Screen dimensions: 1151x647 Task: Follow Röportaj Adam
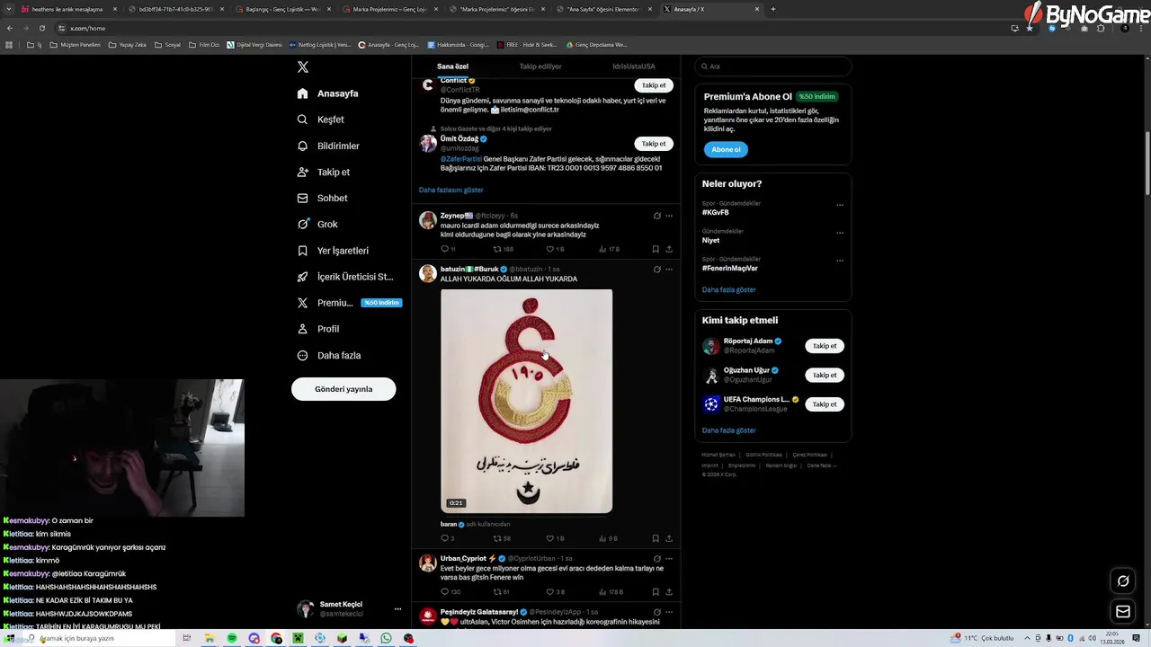pos(825,346)
